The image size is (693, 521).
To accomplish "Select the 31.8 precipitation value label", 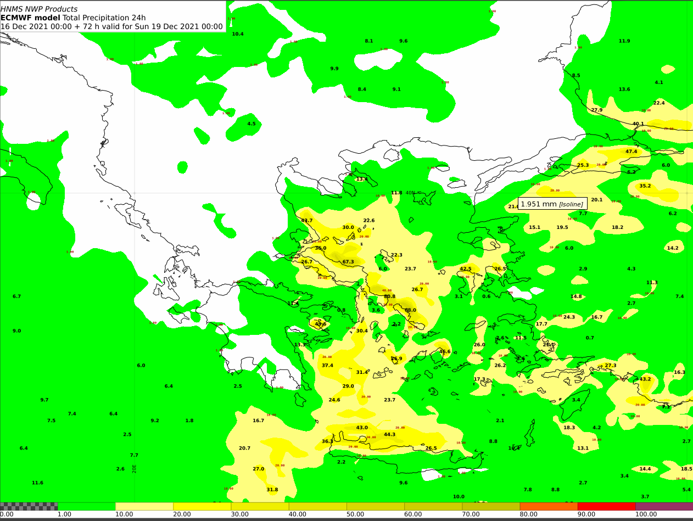I will pyautogui.click(x=272, y=490).
